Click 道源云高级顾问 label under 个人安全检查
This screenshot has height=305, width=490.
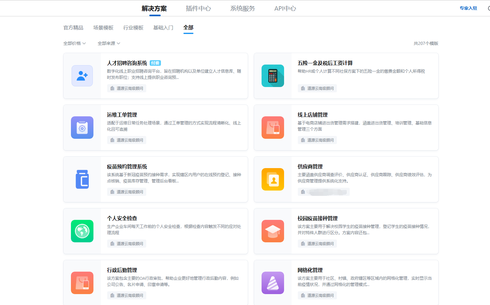[130, 244]
